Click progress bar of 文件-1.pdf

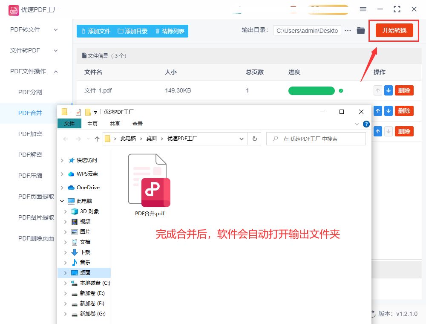(311, 91)
